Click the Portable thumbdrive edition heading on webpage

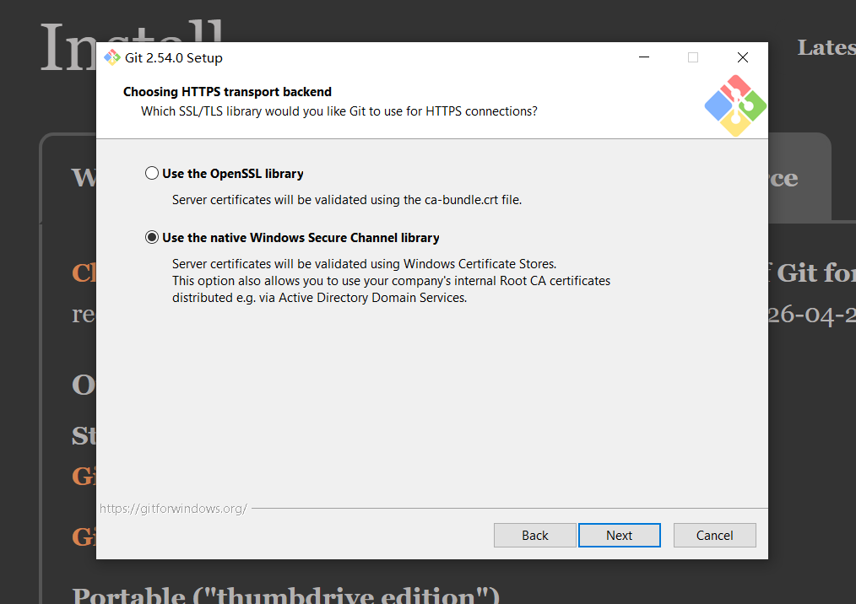[285, 595]
